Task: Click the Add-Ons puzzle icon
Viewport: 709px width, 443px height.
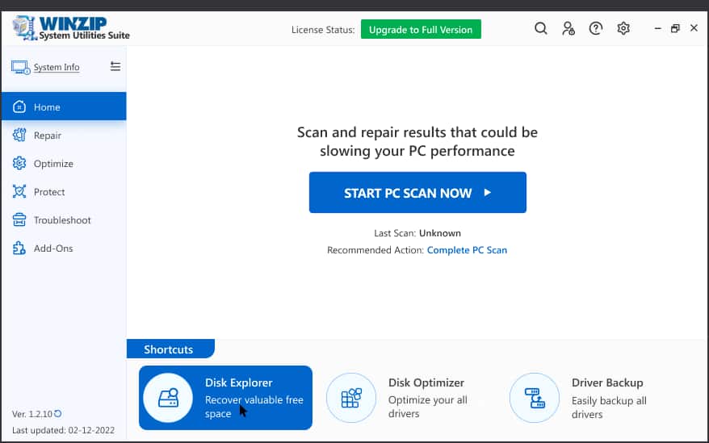Action: click(19, 249)
